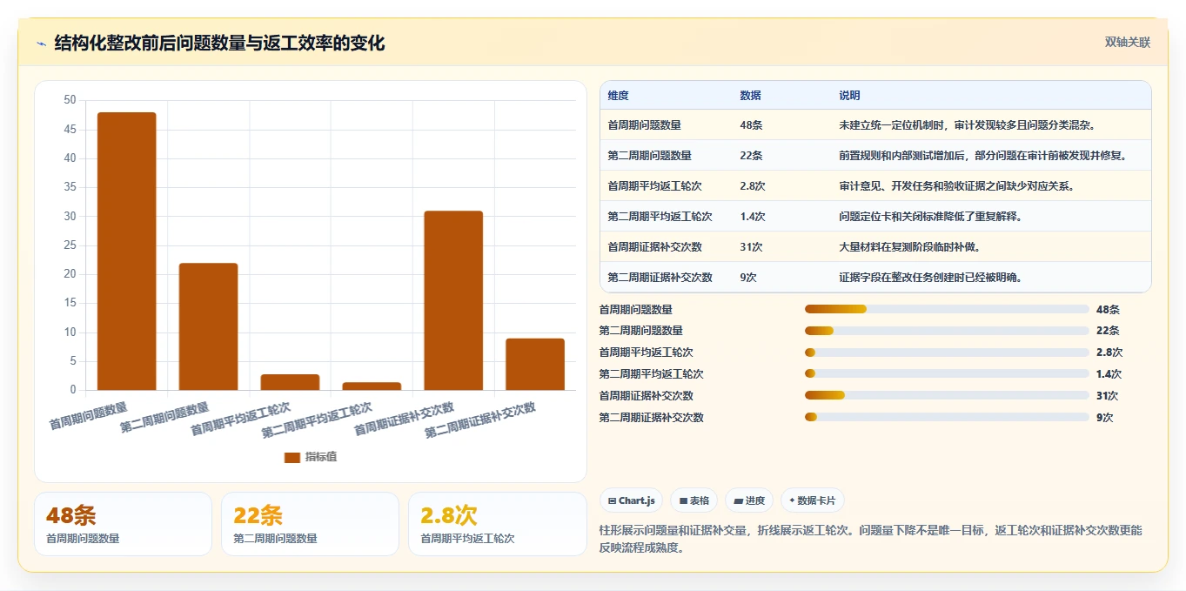Click the 第二周期证据补交次数 bar in chart
The height and width of the screenshot is (591, 1186).
click(535, 364)
